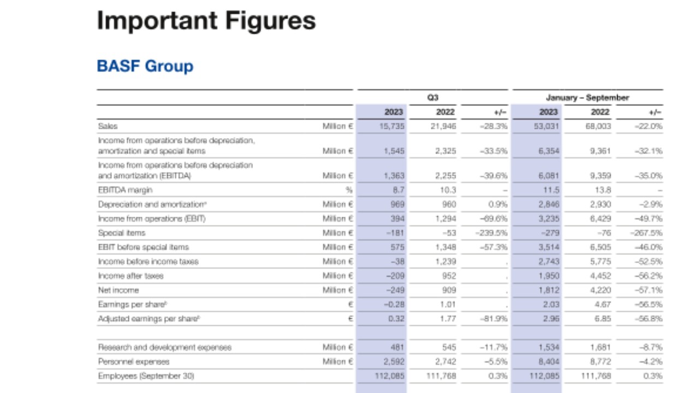Screen dimensions: 699x393
Task: Click the Employees (September 30) row label
Action: coord(146,376)
